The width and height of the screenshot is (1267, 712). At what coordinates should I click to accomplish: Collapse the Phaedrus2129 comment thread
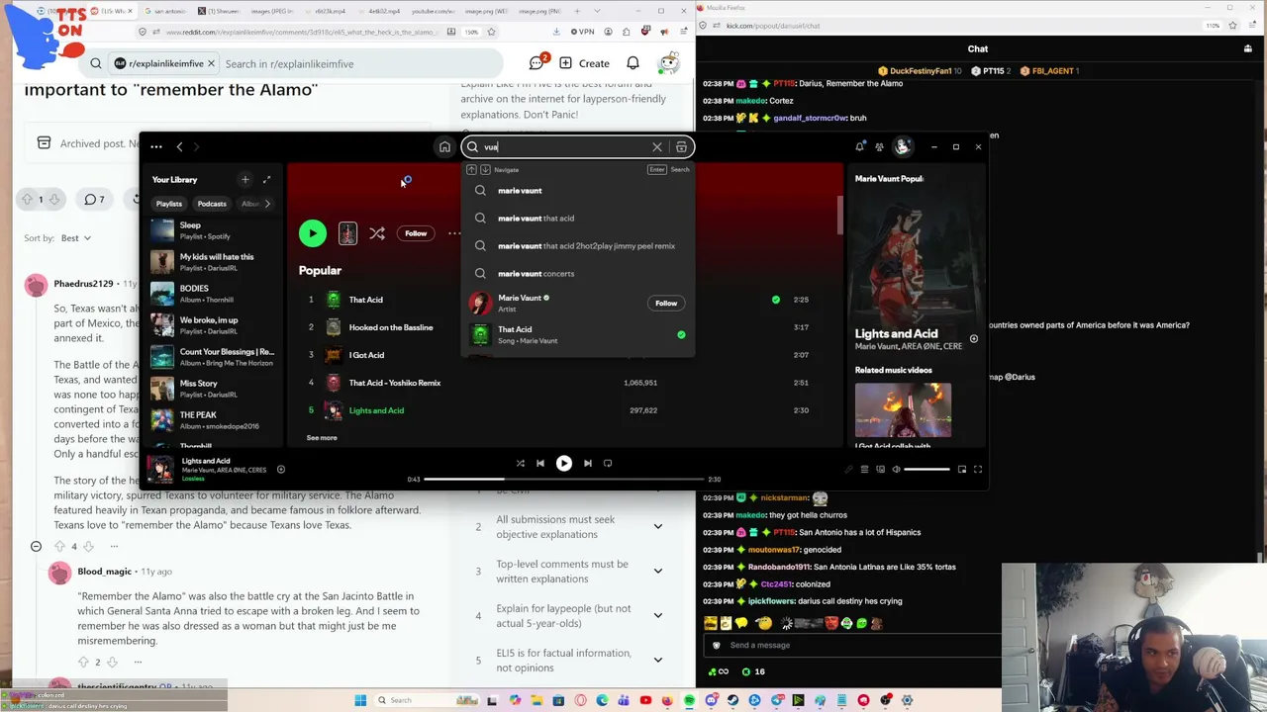tap(36, 547)
